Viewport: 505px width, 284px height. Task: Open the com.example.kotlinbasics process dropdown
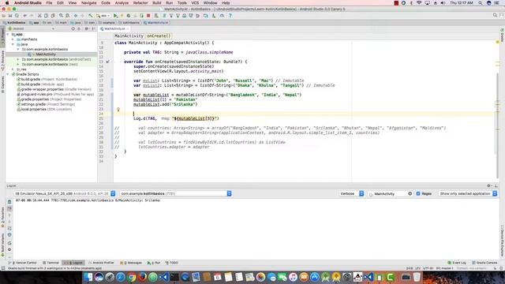click(175, 193)
